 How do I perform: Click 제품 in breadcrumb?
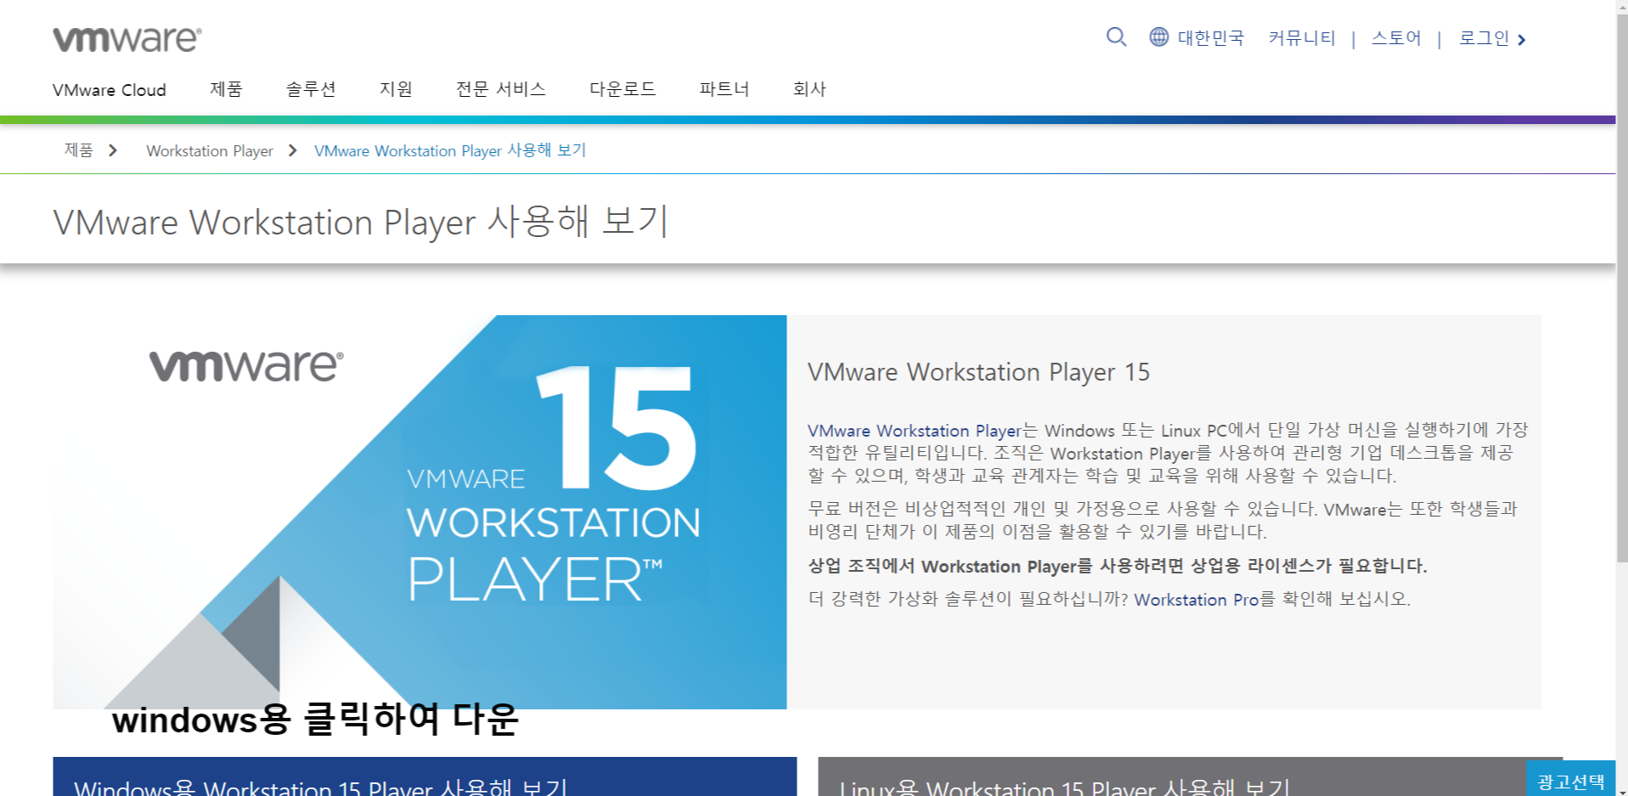pos(79,150)
